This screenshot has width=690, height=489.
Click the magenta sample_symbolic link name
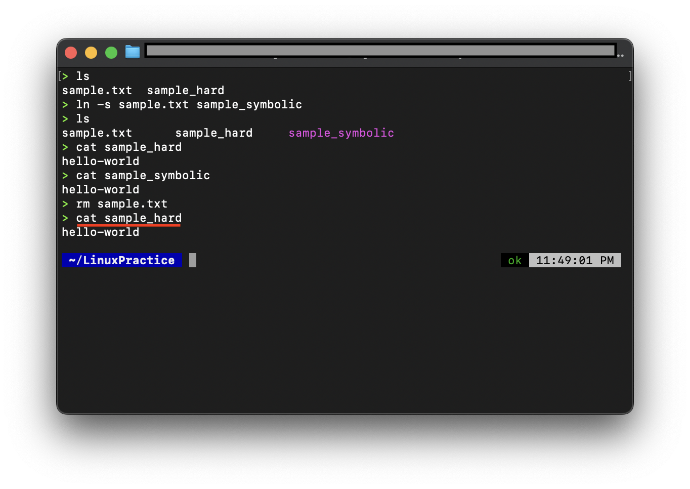pos(341,133)
